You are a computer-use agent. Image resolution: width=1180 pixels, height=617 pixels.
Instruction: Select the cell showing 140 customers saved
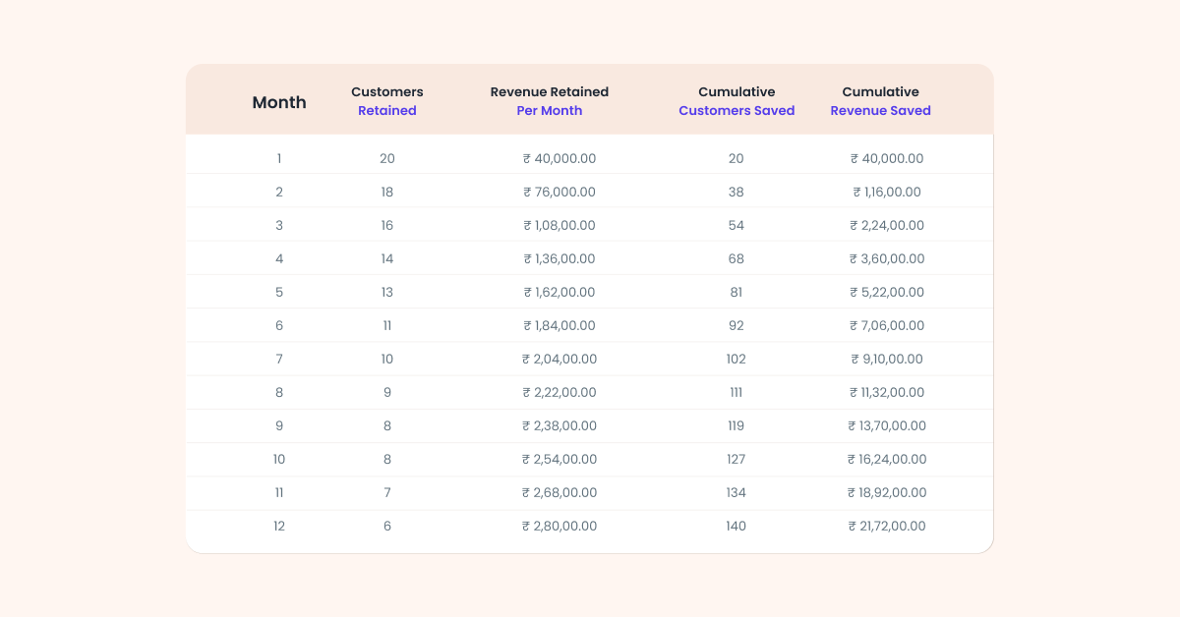pos(736,526)
